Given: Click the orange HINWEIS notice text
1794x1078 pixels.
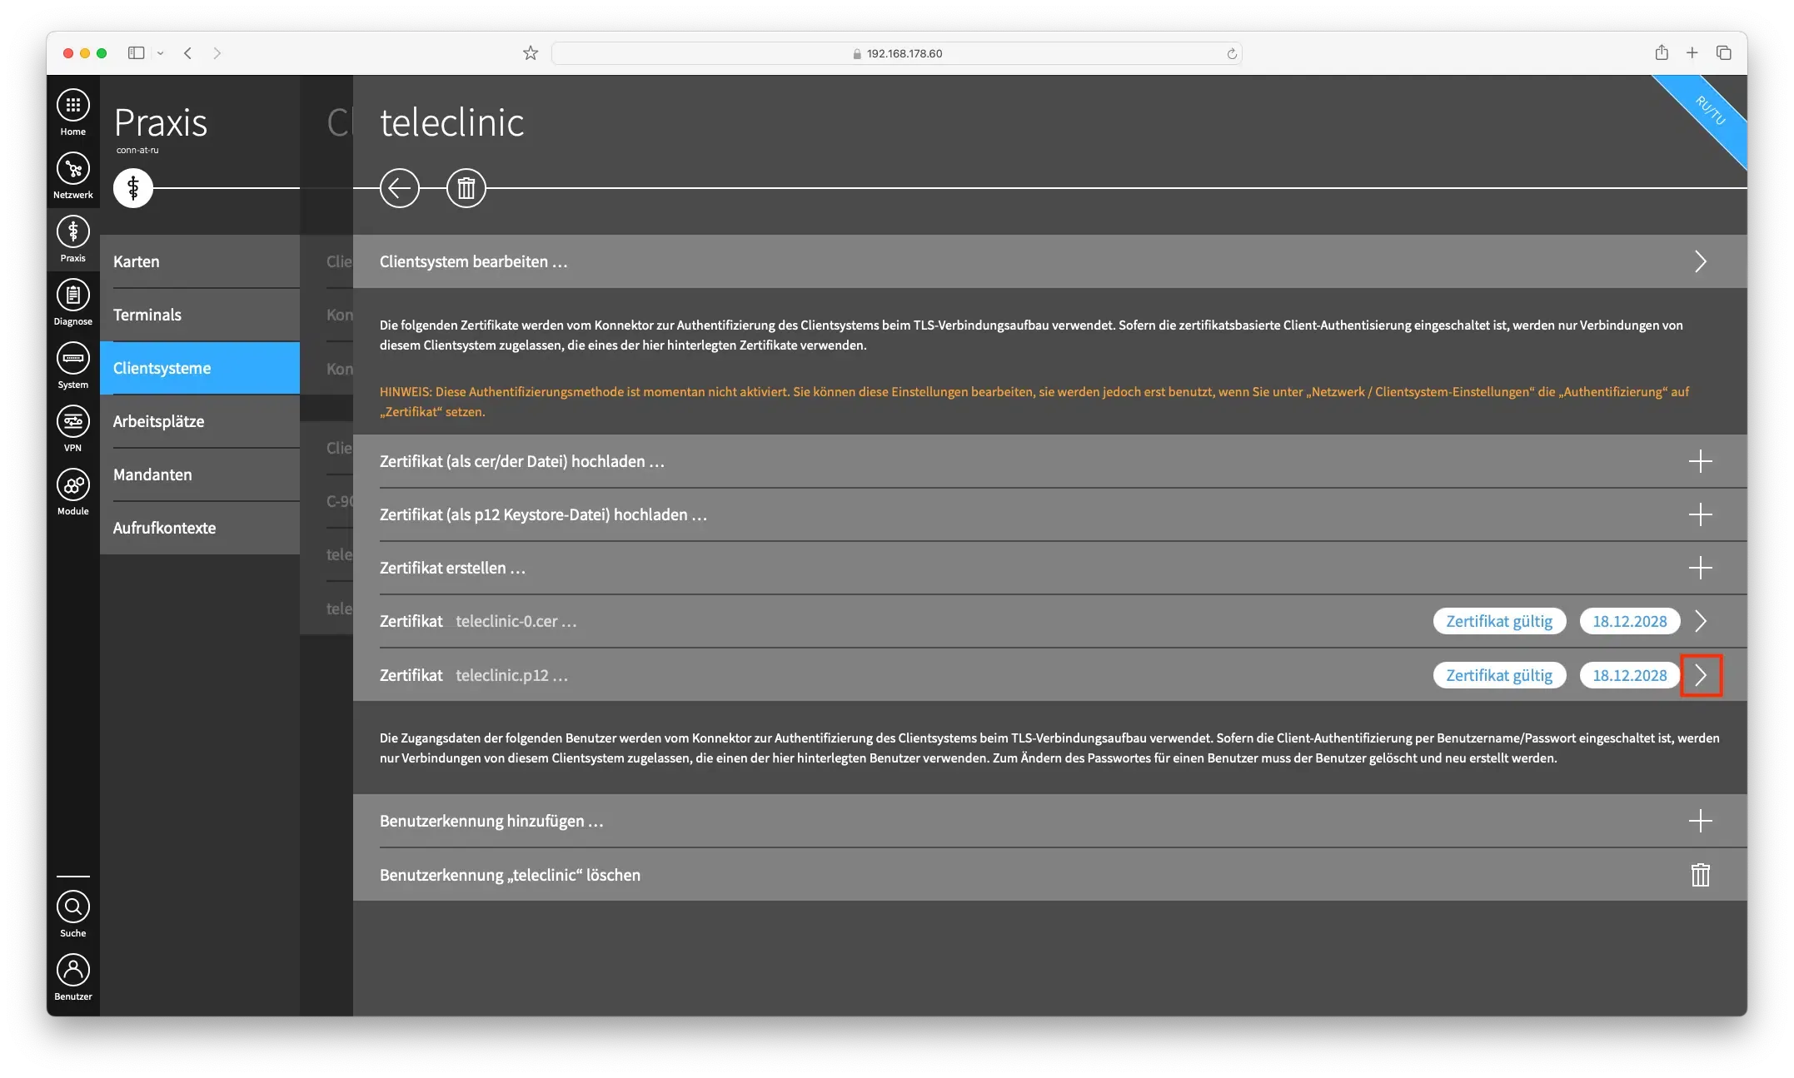Looking at the screenshot, I should point(1034,401).
